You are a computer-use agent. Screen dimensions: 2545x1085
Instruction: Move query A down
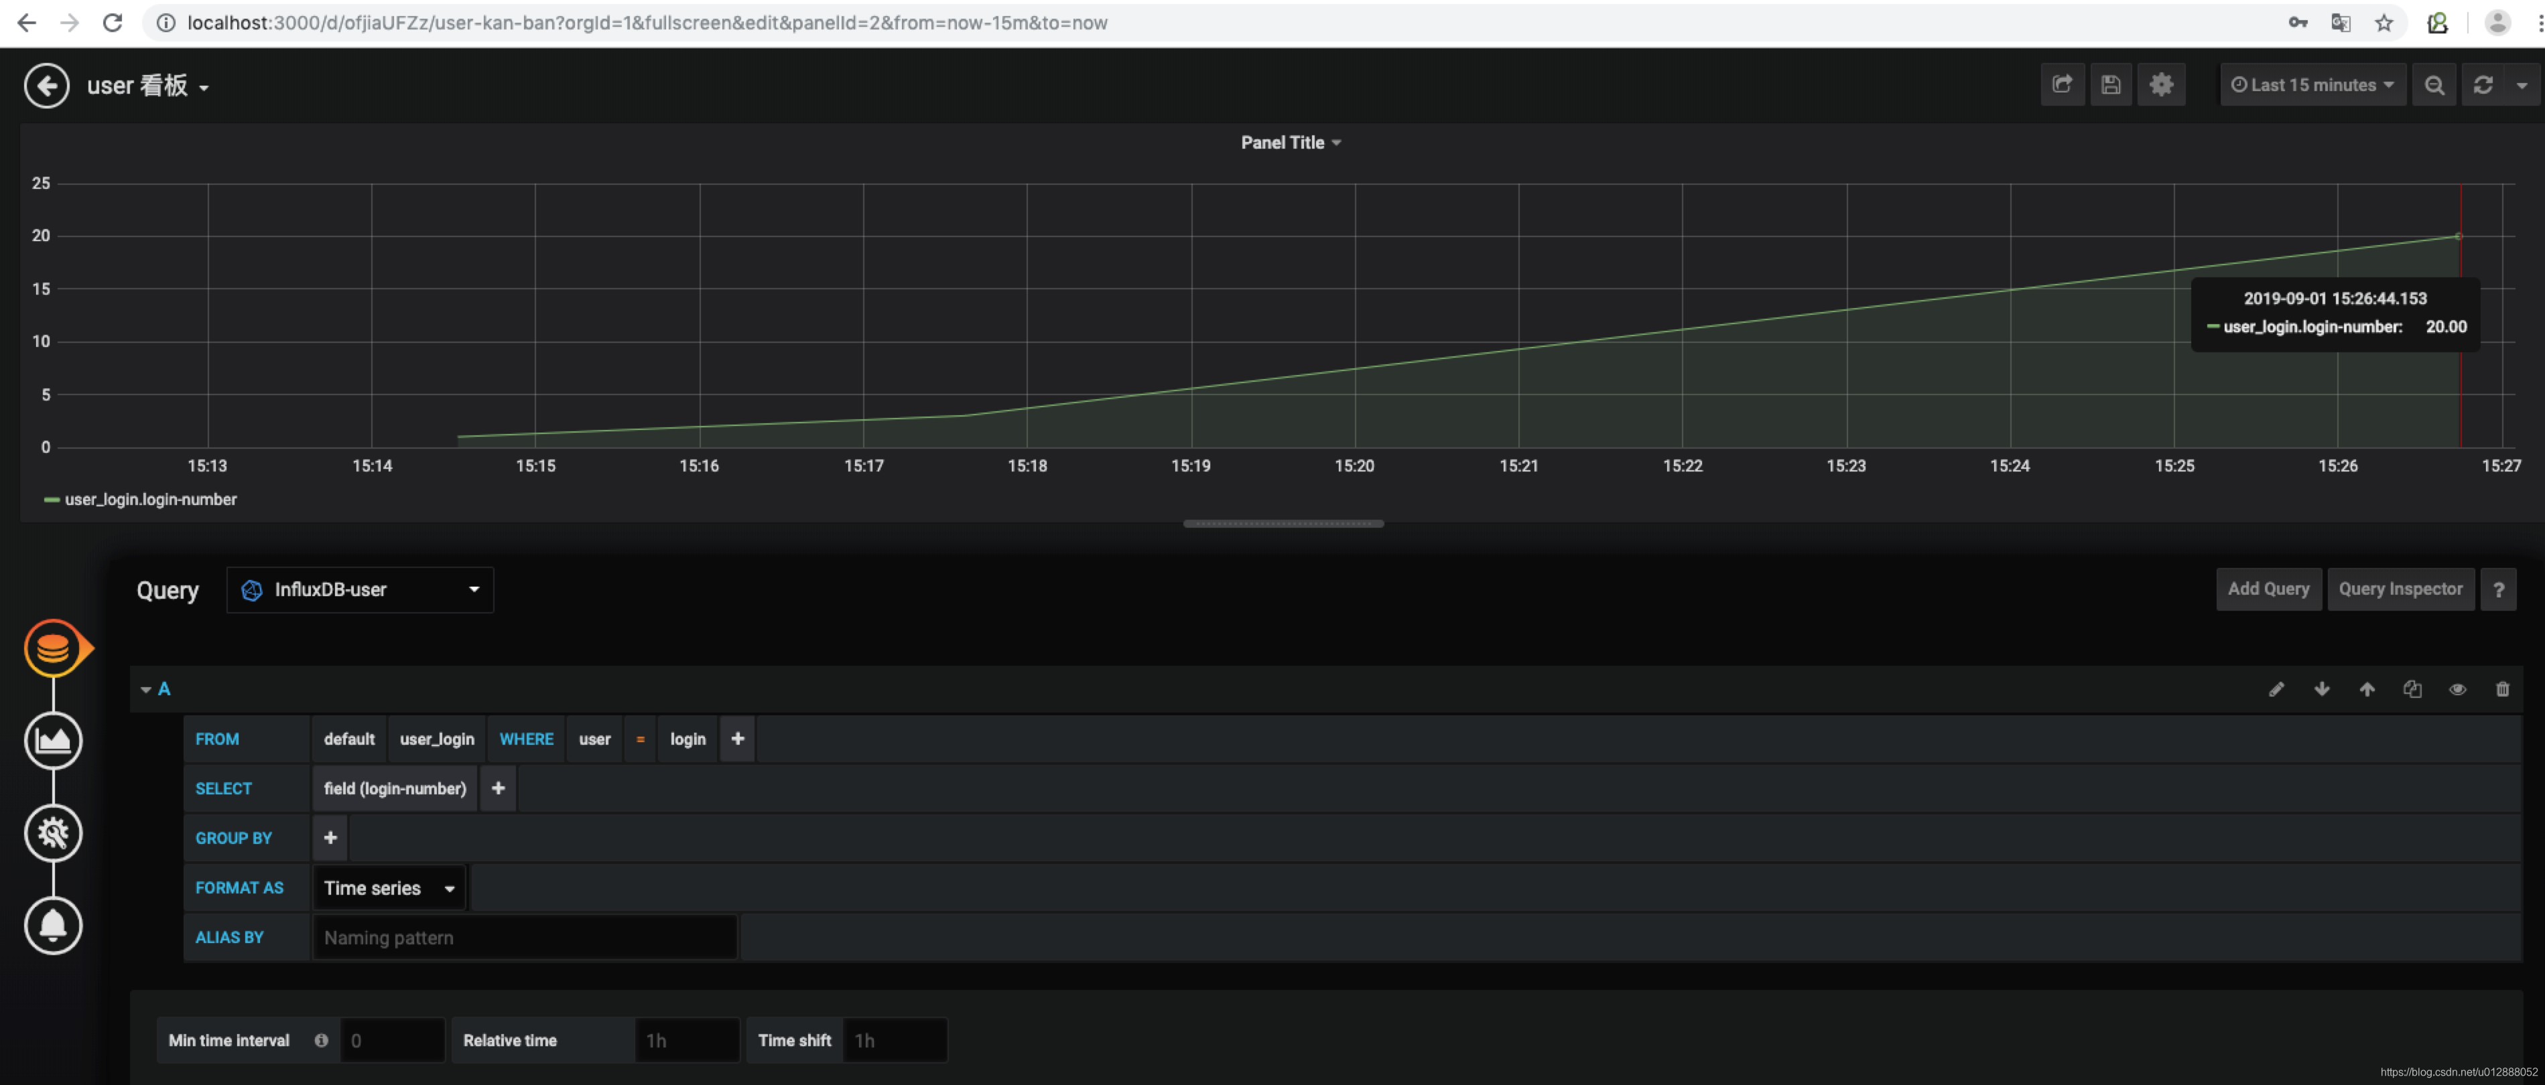[2322, 689]
